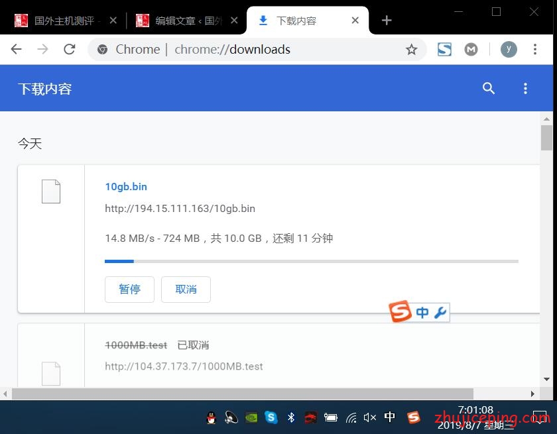Pause the 10gb.bin download
The image size is (557, 434).
(x=130, y=290)
